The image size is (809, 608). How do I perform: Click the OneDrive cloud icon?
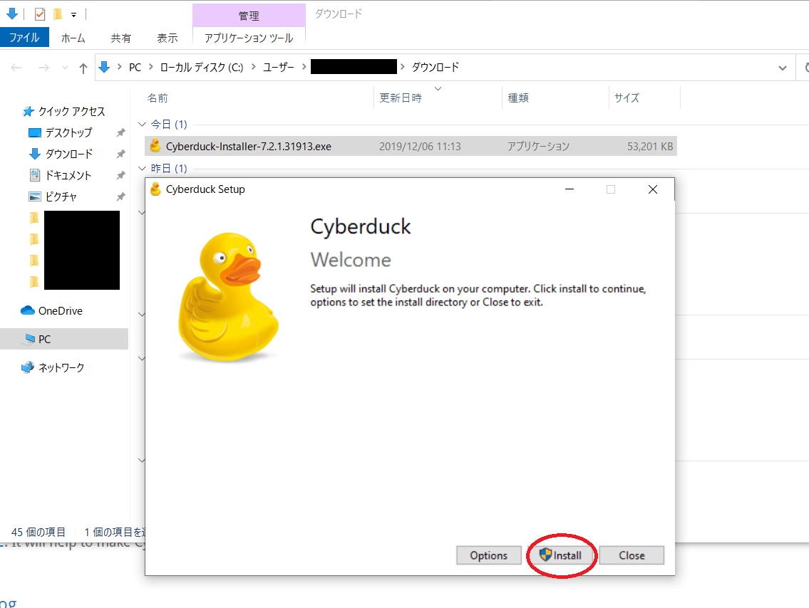point(27,310)
